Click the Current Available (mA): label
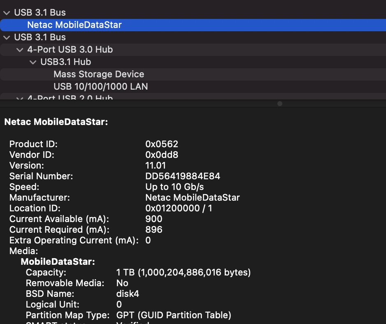 point(59,219)
